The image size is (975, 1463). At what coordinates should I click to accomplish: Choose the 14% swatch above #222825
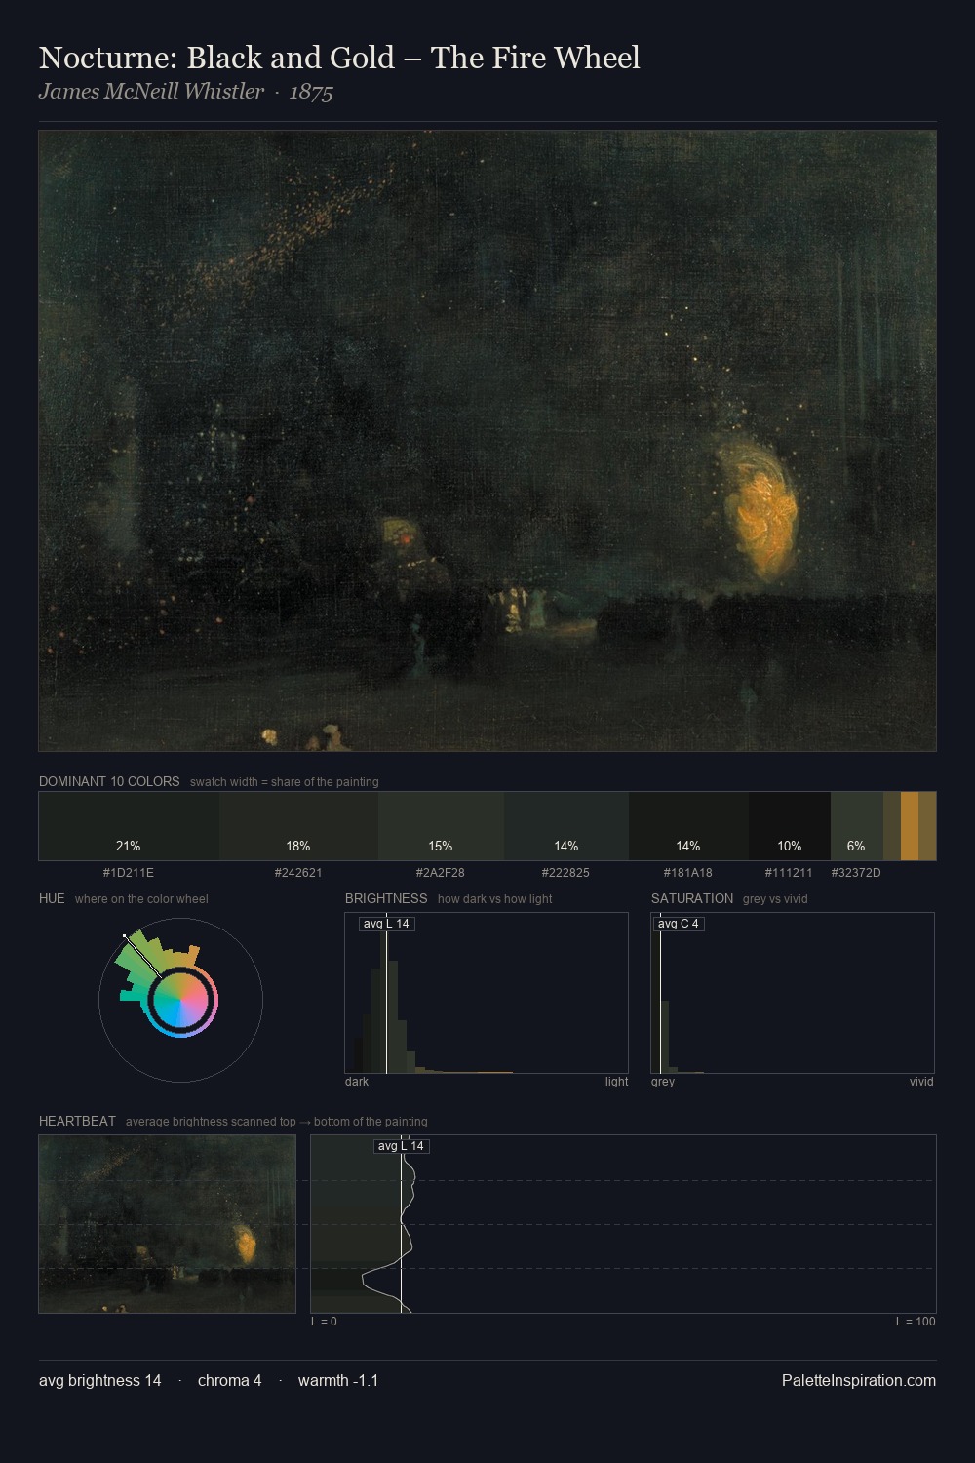point(566,826)
